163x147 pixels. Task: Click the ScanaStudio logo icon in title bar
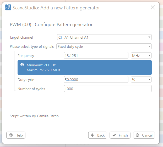[8, 8]
